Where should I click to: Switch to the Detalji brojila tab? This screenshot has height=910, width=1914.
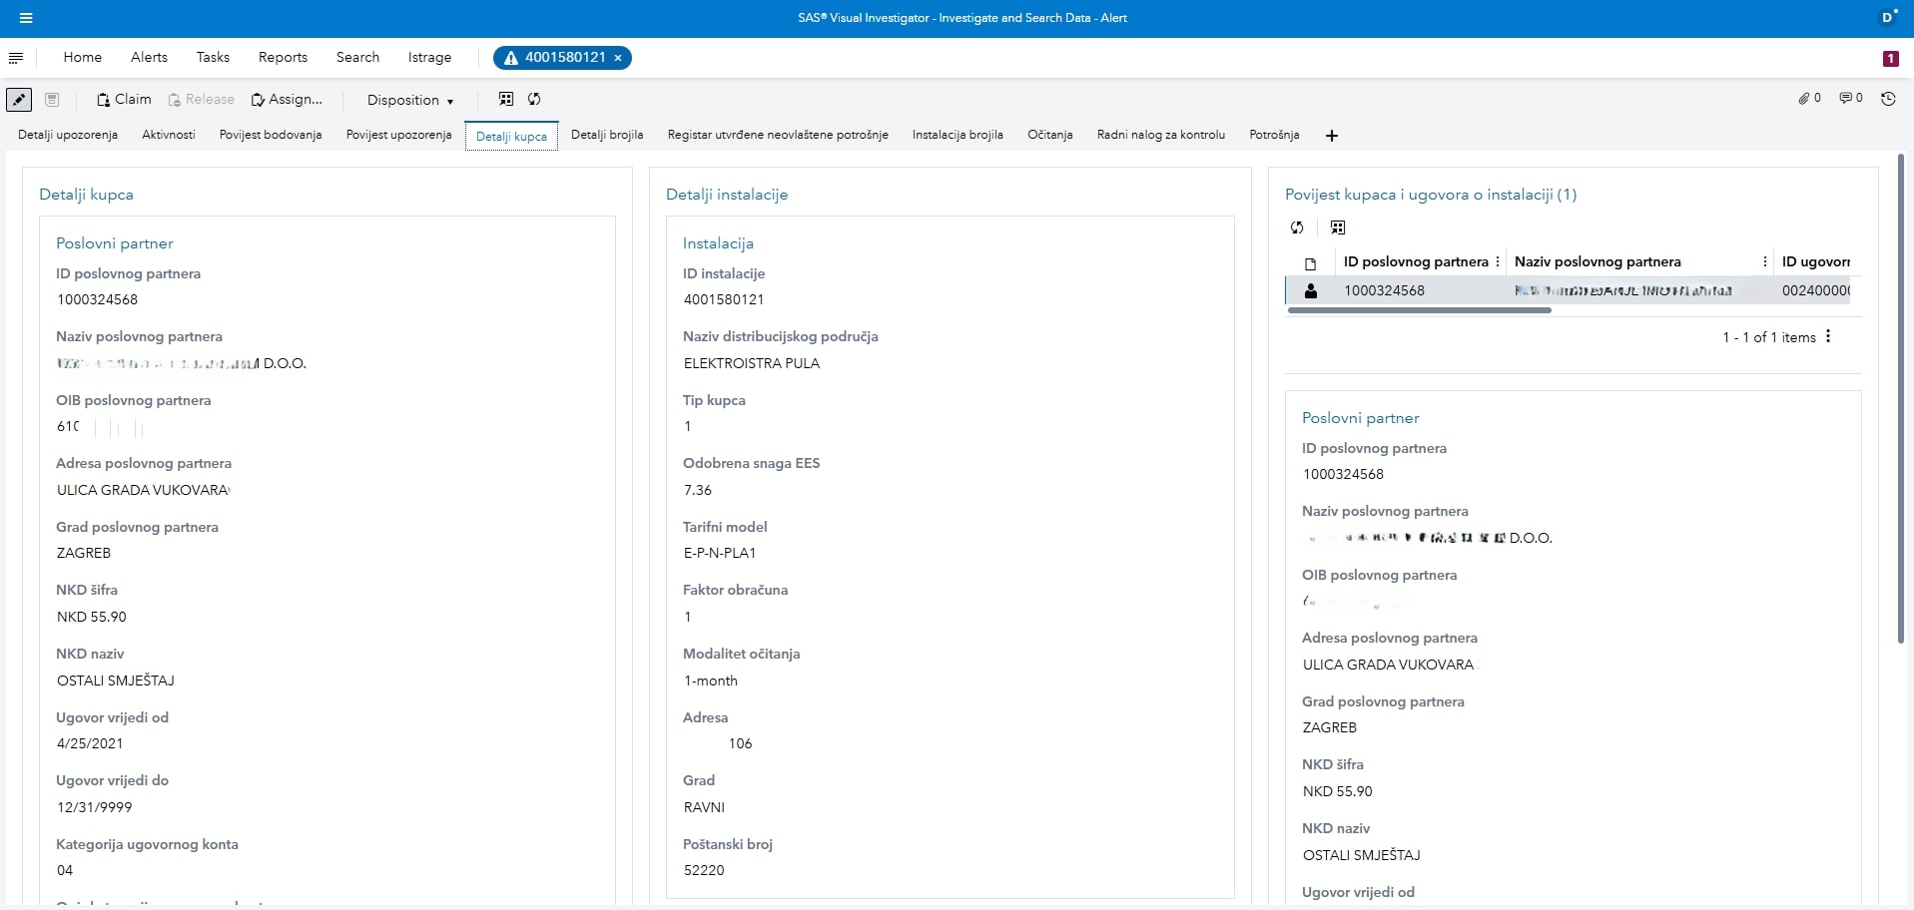point(607,135)
